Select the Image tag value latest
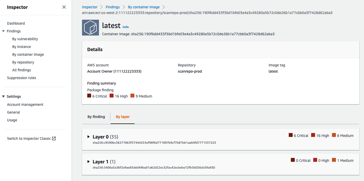This screenshot has height=181, width=364. tap(273, 71)
